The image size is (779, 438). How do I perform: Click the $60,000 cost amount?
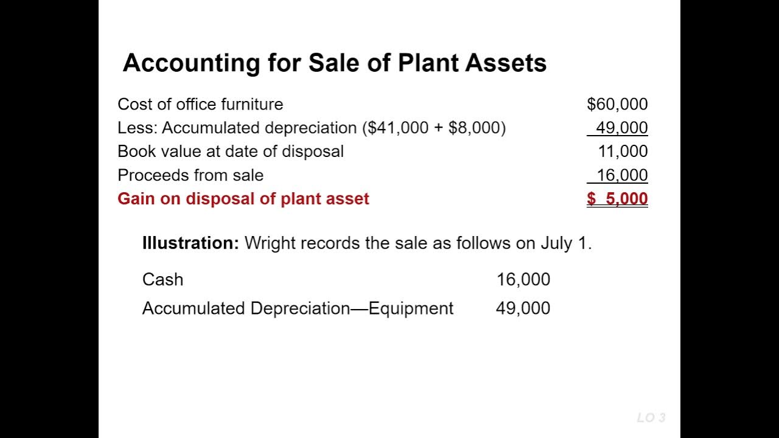[617, 104]
